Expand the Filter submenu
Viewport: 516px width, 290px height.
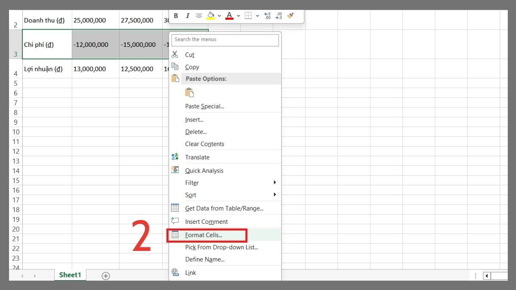click(x=275, y=183)
